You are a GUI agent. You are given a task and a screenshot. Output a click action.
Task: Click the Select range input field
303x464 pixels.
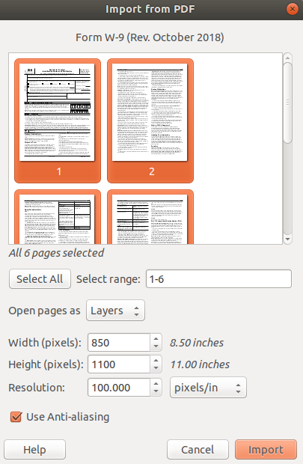[218, 278]
